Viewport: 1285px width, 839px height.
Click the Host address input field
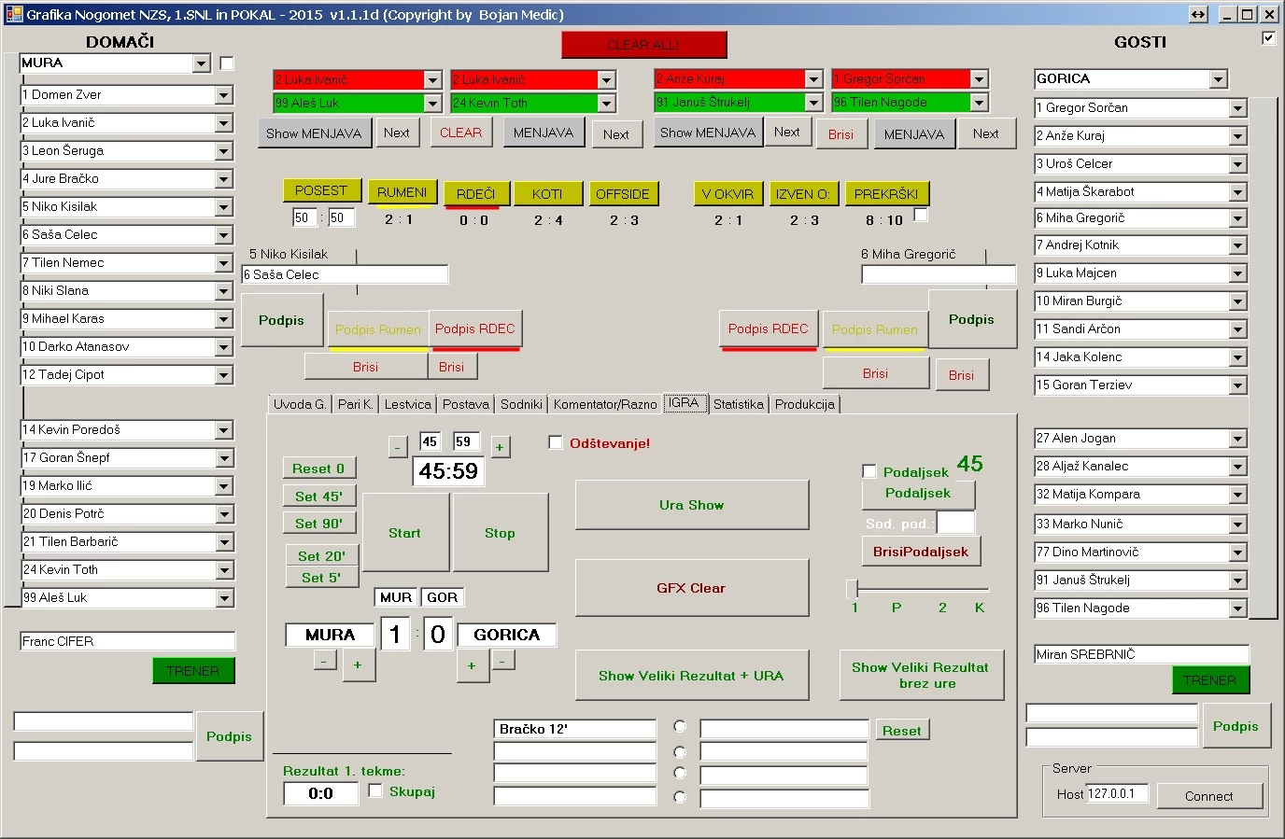pyautogui.click(x=1117, y=792)
